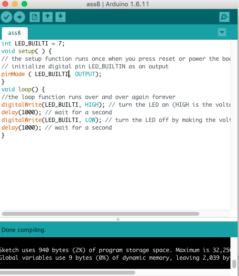Image resolution: width=239 pixels, height=276 pixels.
Task: Click the Upload arrow button
Action: pyautogui.click(x=19, y=17)
